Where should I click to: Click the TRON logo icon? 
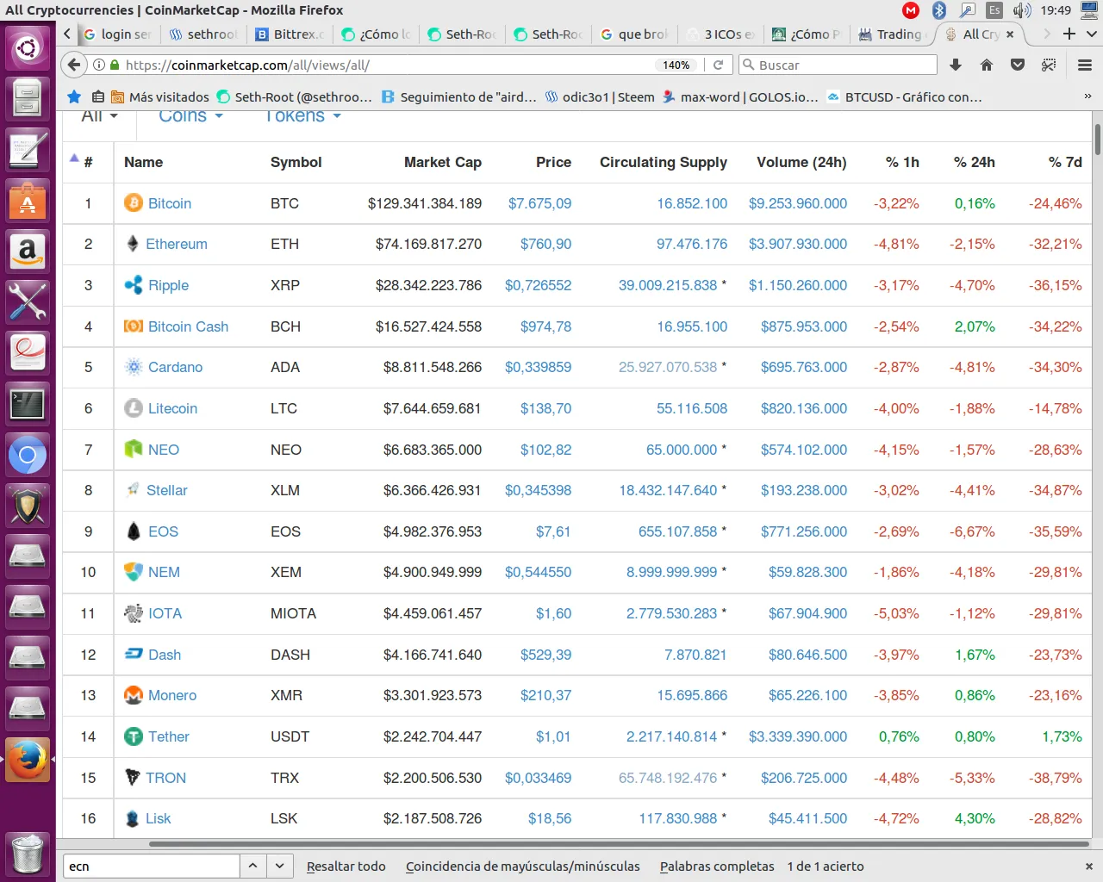point(133,778)
